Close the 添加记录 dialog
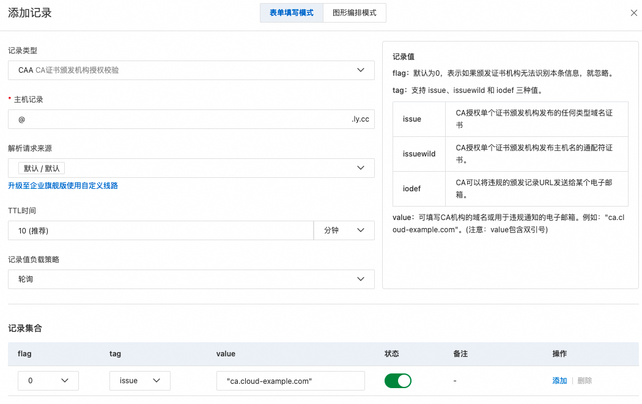 pos(633,13)
